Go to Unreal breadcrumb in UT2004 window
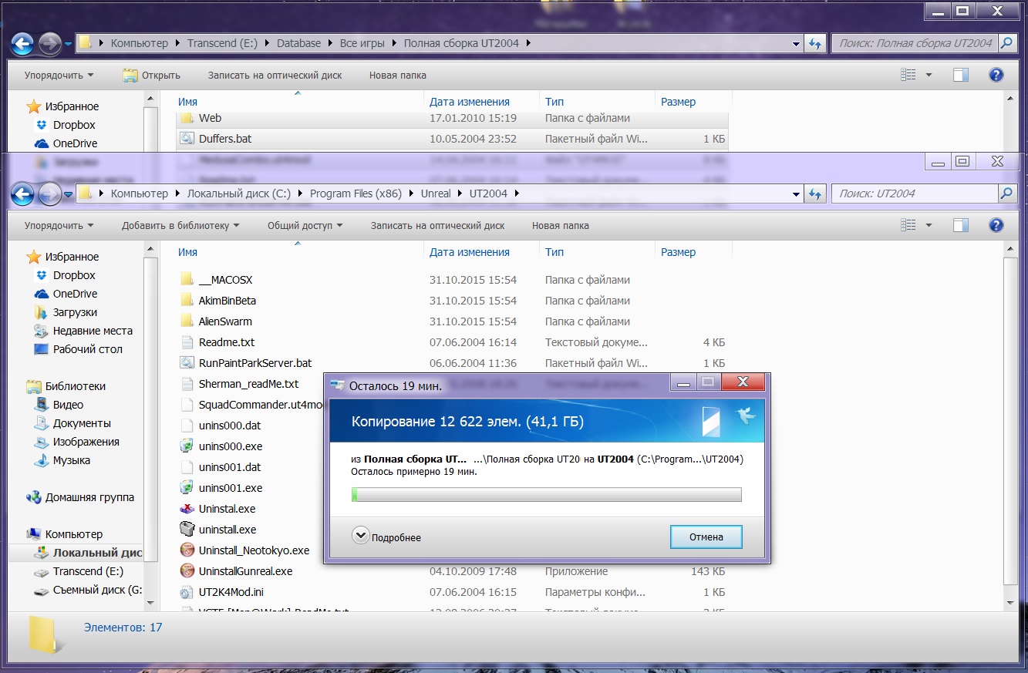Screen dimensions: 1028x673 436,193
